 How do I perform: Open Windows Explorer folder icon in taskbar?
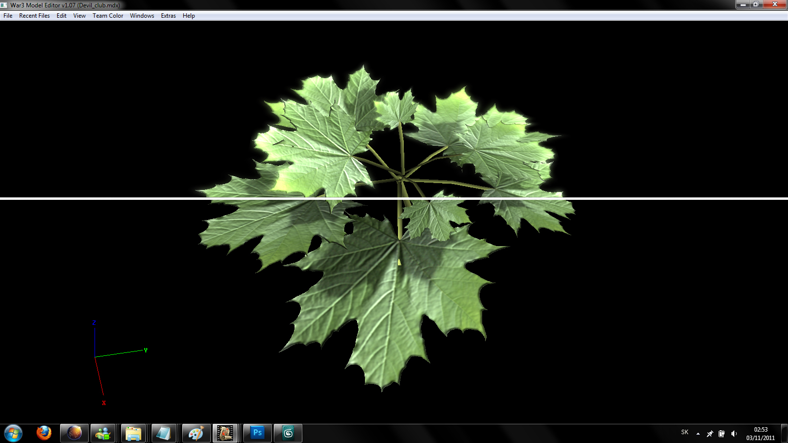click(133, 433)
